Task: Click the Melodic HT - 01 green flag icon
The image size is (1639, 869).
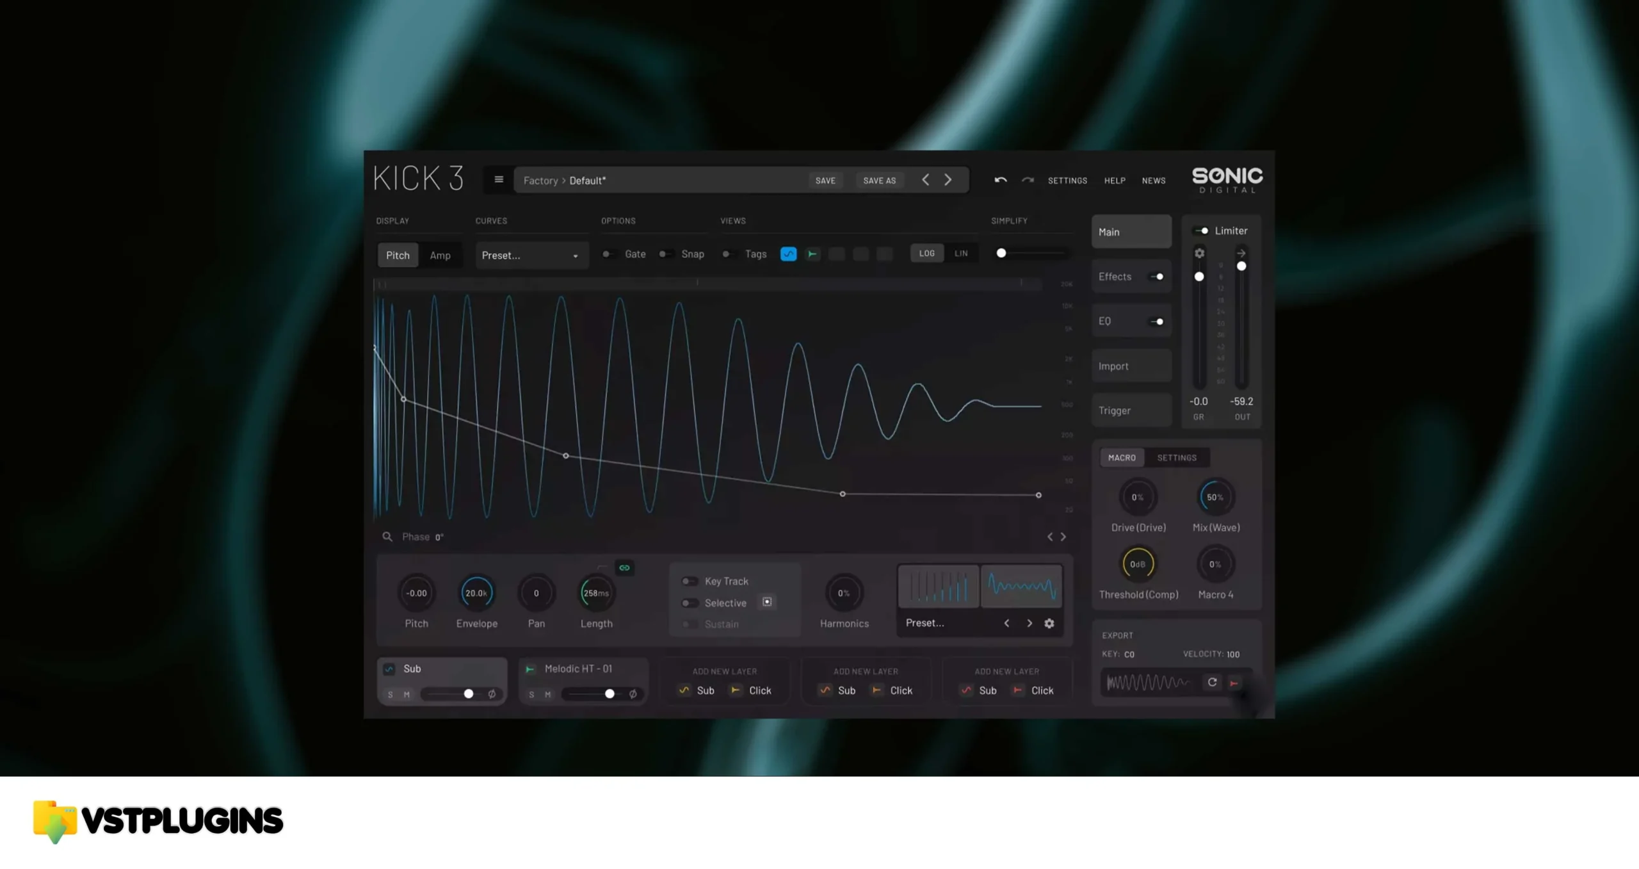Action: [x=530, y=669]
